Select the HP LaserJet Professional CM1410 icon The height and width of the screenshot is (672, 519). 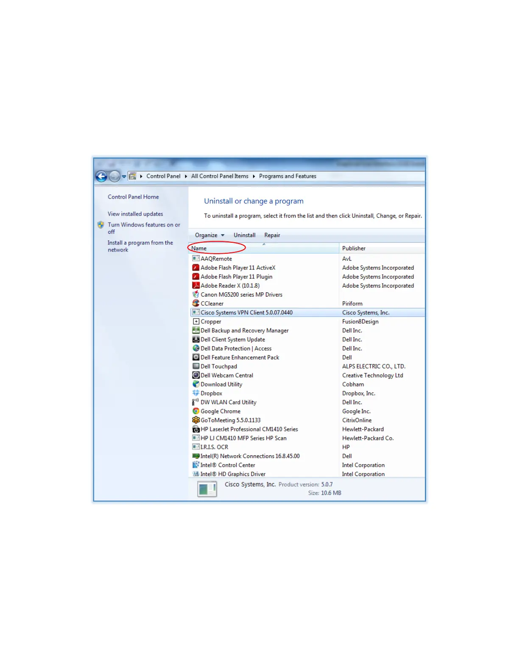coord(196,429)
